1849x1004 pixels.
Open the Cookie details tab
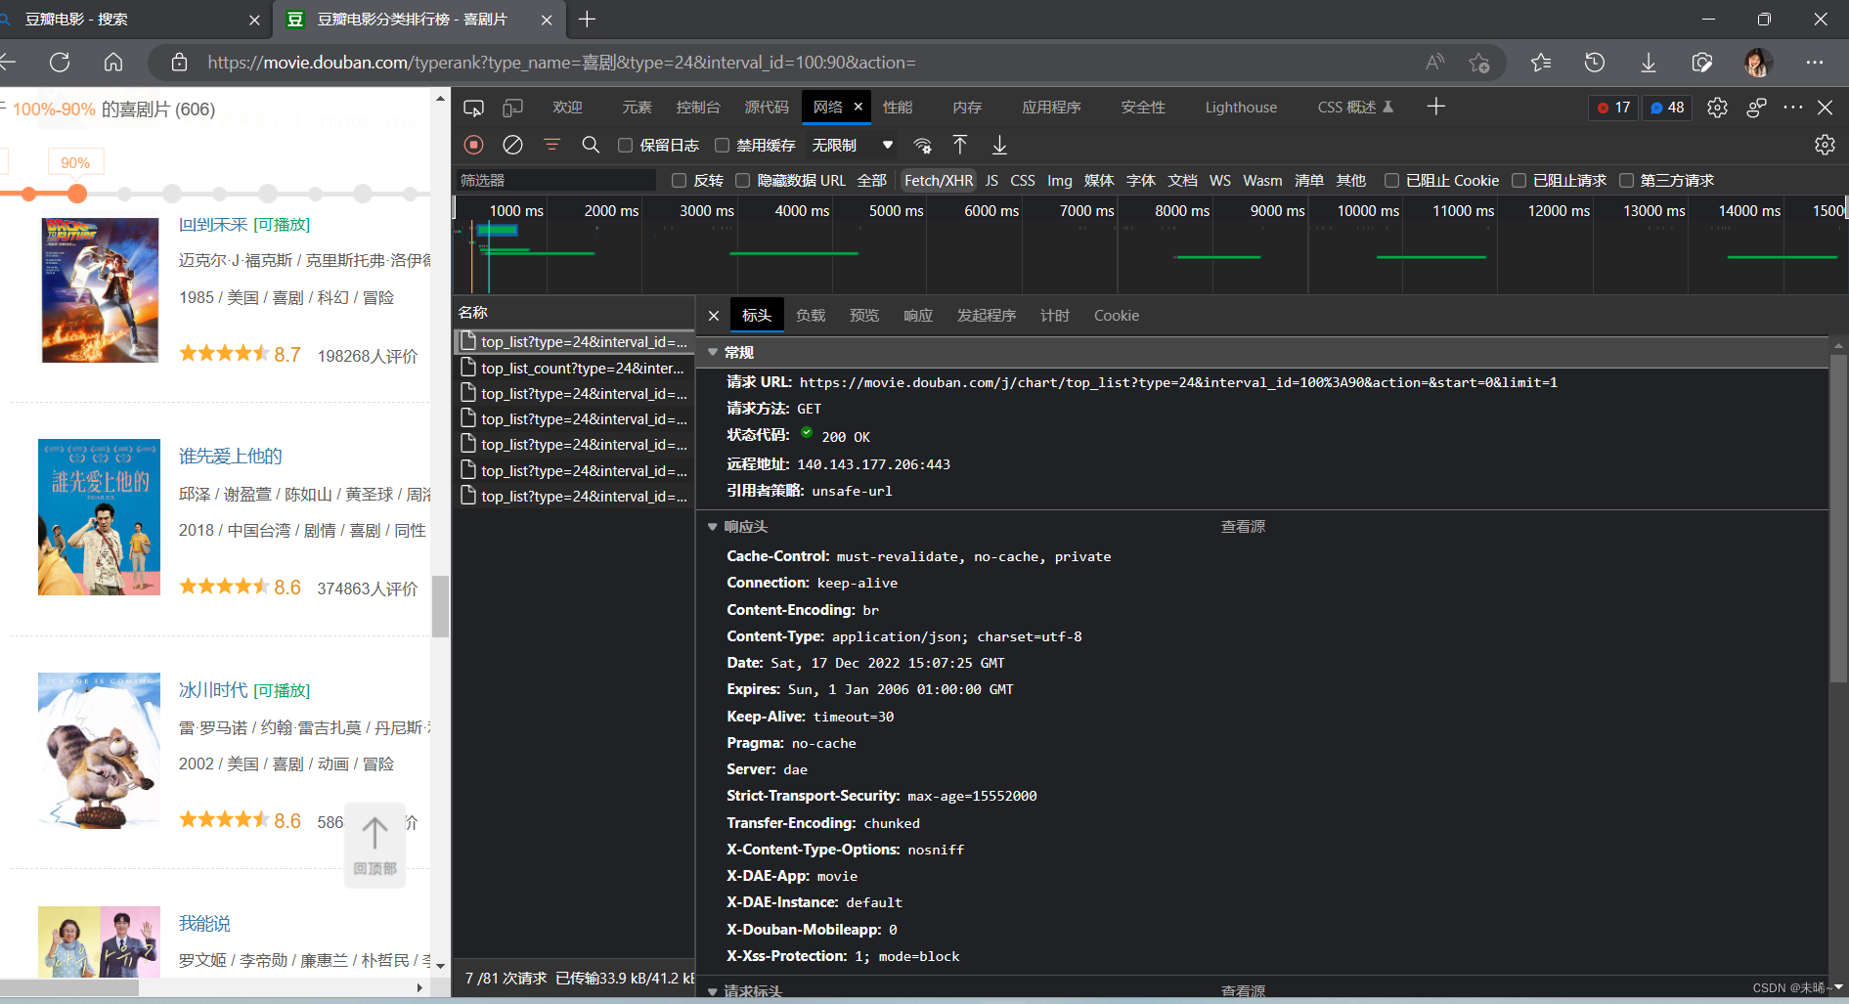pos(1117,316)
